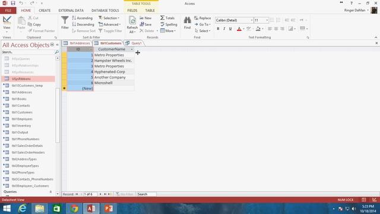Open the font size dropdown
The width and height of the screenshot is (380, 214).
tap(267, 20)
